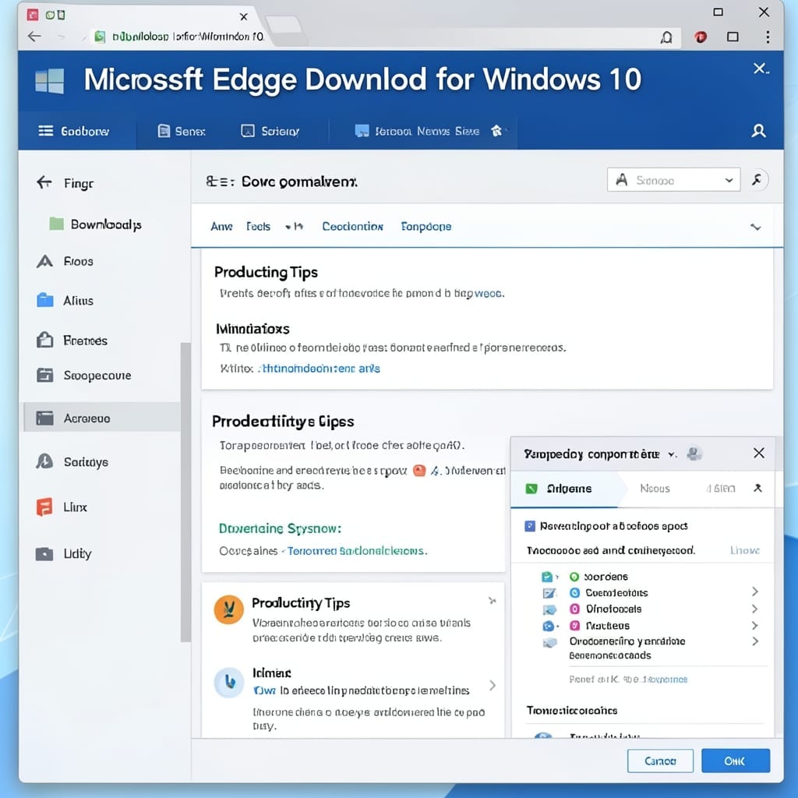798x798 pixels.
Task: Open the Fercoot Neovs Siee tab
Action: click(418, 131)
